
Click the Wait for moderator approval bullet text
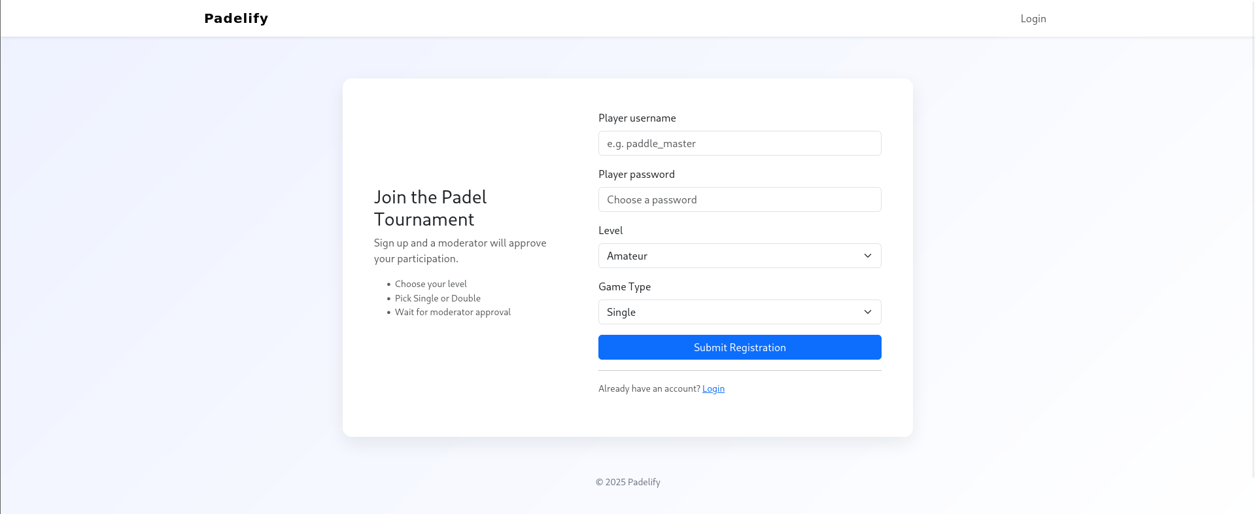(x=453, y=312)
